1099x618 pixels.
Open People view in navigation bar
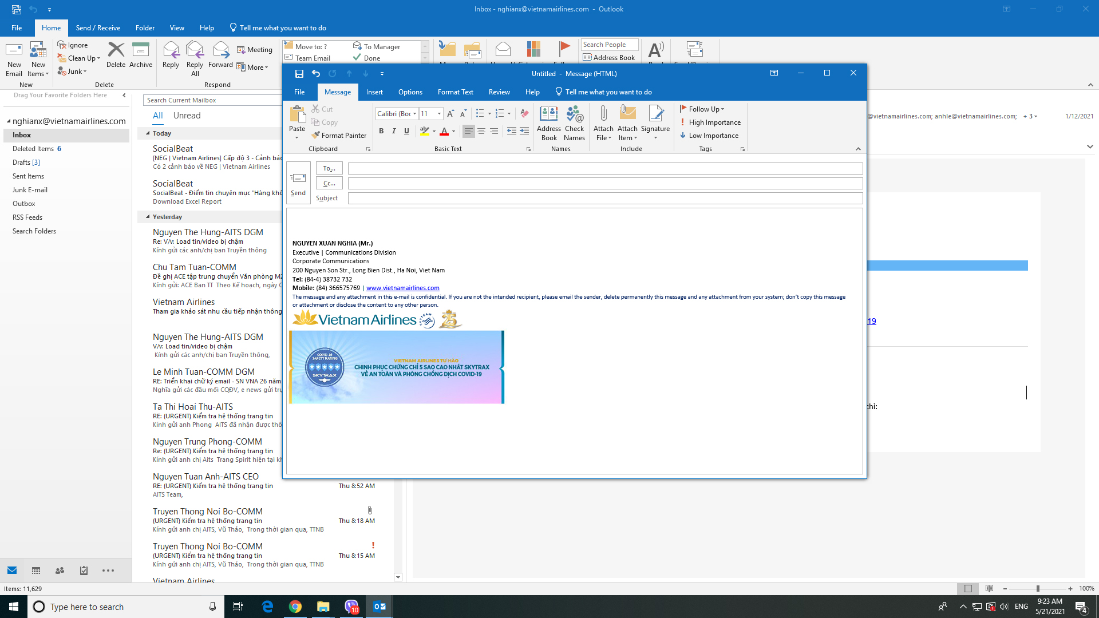[x=60, y=571]
